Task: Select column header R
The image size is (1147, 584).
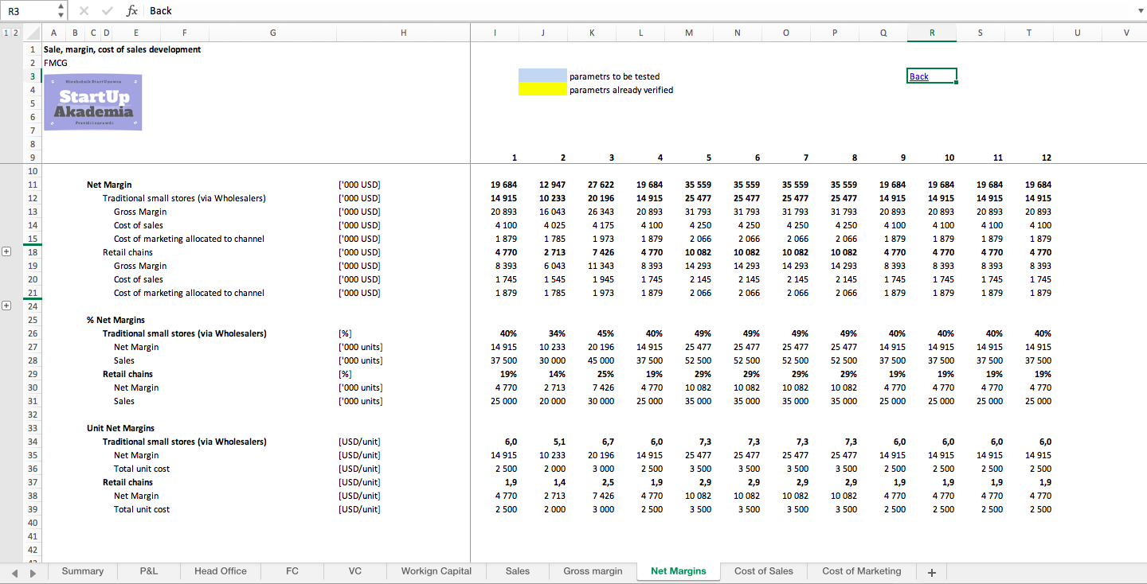Action: pyautogui.click(x=932, y=33)
